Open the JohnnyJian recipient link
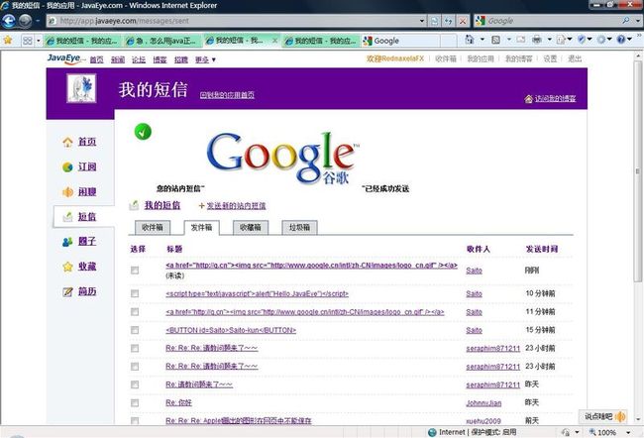Image resolution: width=644 pixels, height=438 pixels. tap(483, 403)
